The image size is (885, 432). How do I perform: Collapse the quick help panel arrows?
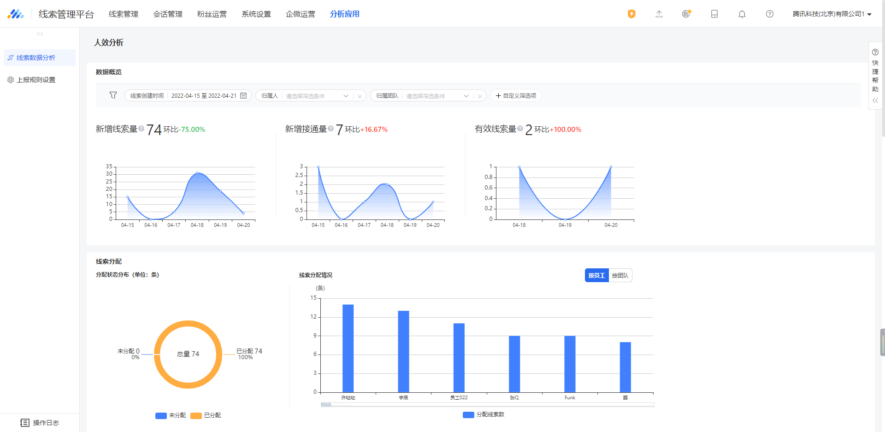pos(875,100)
